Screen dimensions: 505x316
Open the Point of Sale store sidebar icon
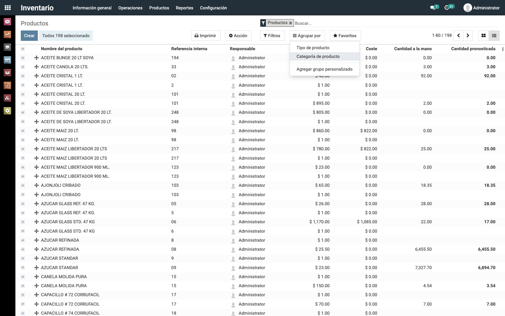[7, 47]
